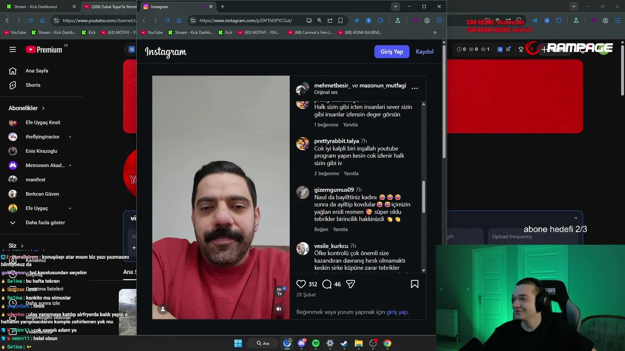This screenshot has height=351, width=625.
Task: Open the Kick bookmark in Instagram window
Action: coord(225,32)
